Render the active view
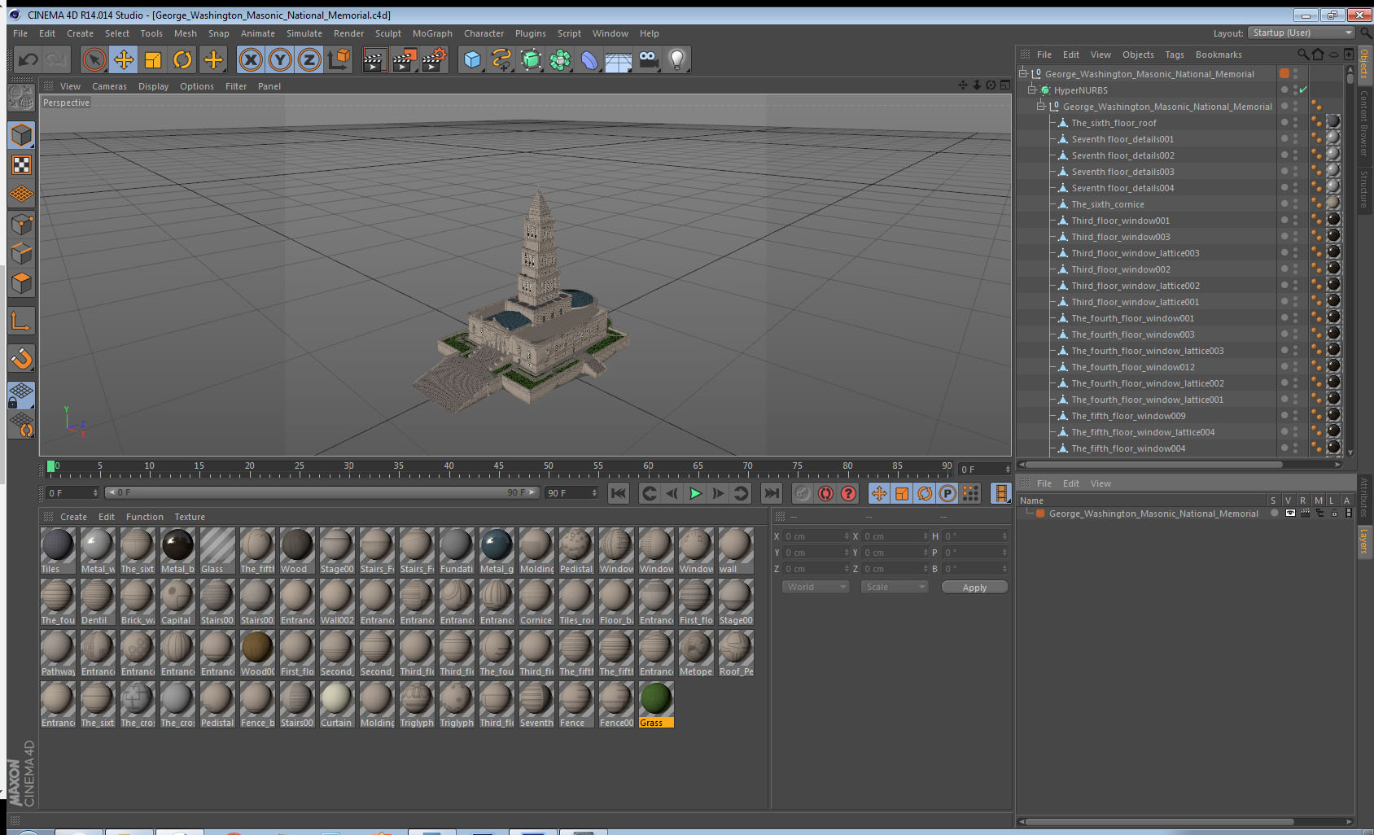 click(374, 59)
